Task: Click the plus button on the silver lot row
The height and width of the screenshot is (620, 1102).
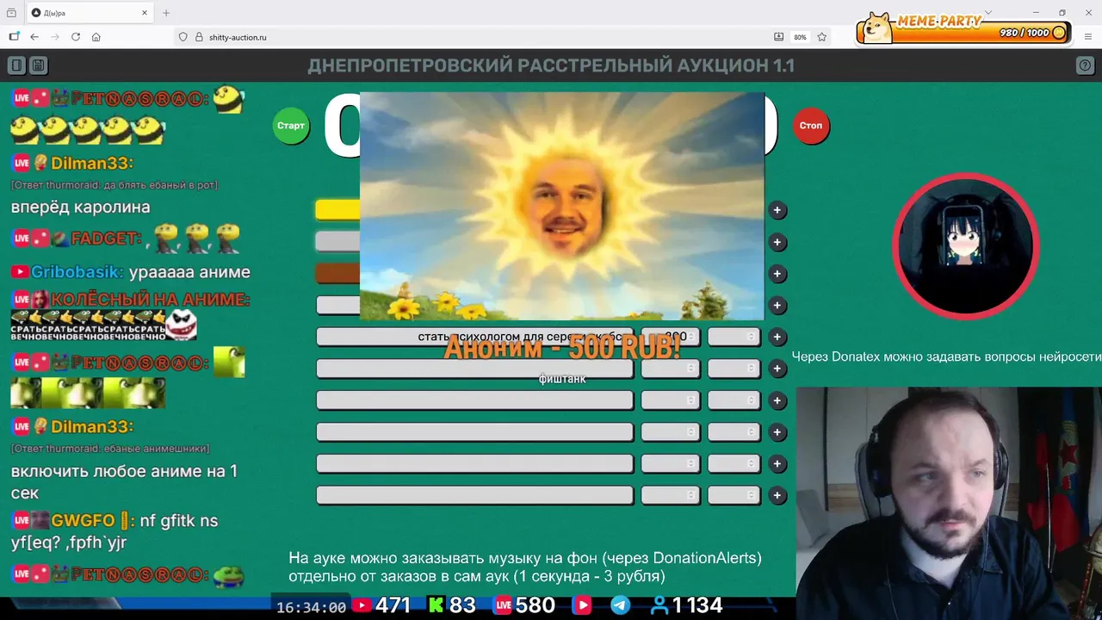Action: pos(777,242)
